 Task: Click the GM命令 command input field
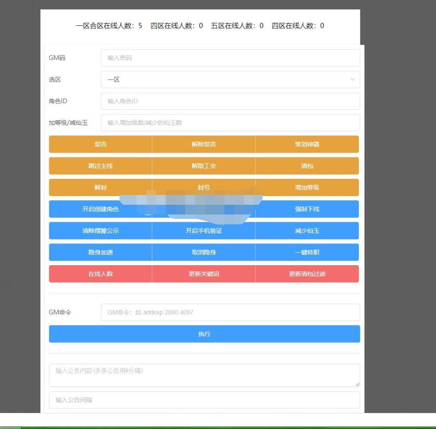[x=230, y=312]
